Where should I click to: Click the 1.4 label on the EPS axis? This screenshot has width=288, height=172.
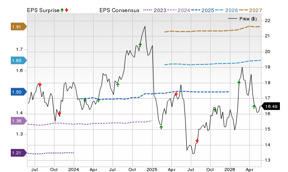pyautogui.click(x=19, y=113)
